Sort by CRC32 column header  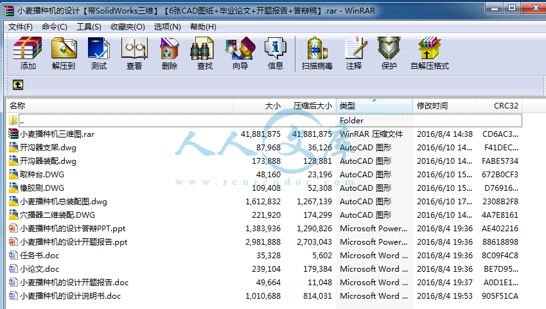click(x=499, y=105)
